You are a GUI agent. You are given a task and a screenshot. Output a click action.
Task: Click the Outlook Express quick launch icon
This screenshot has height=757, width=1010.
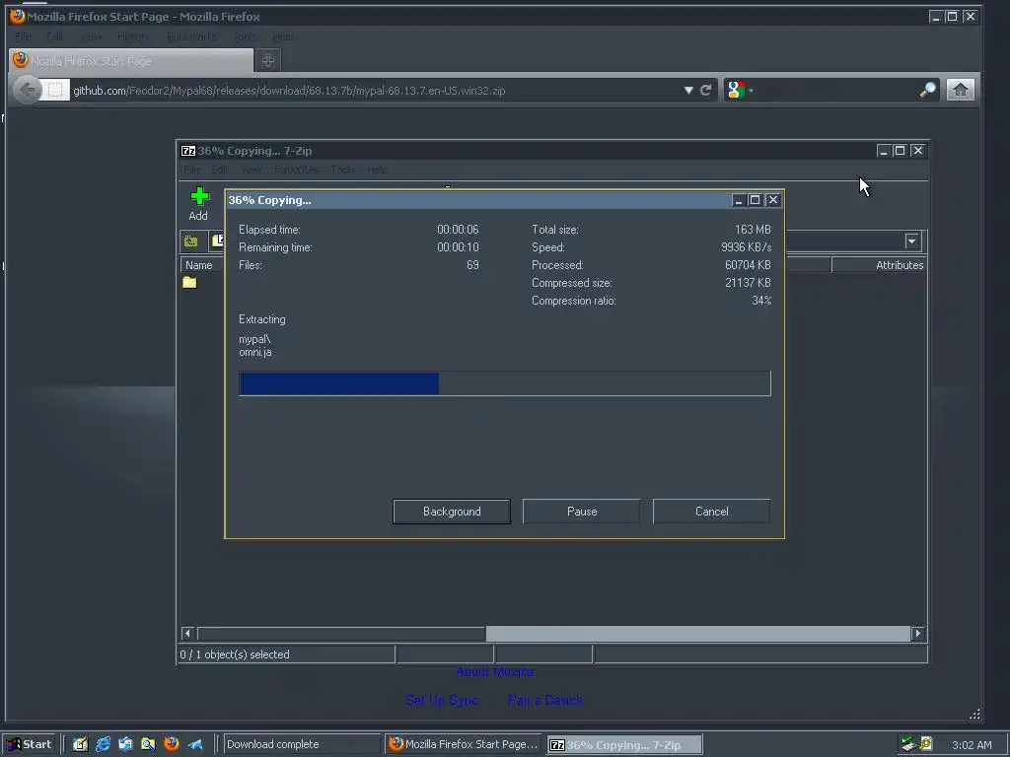(125, 744)
